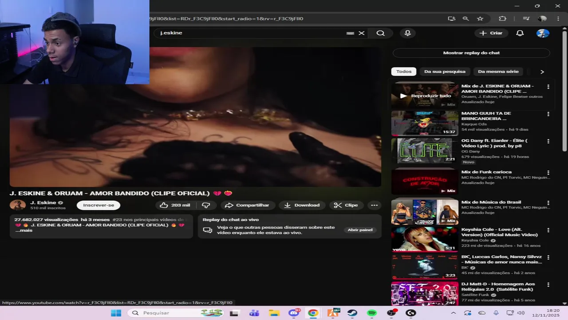Open File Explorer from taskbar
This screenshot has width=568, height=320.
(274, 313)
